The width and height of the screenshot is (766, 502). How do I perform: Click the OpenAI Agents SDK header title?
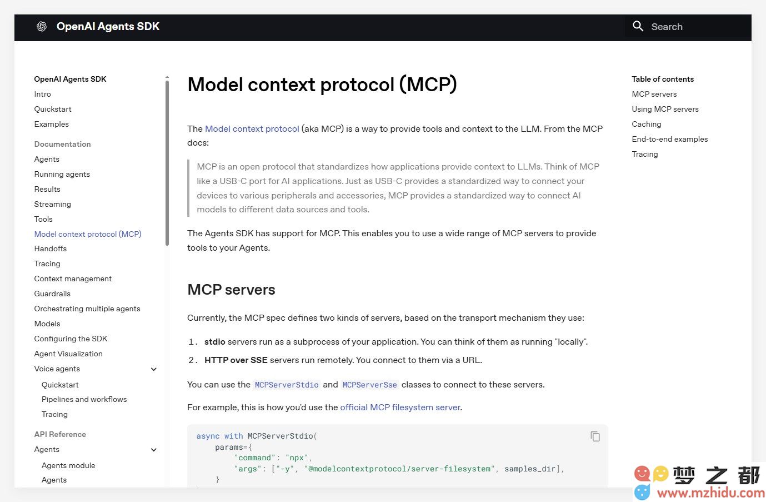click(108, 26)
